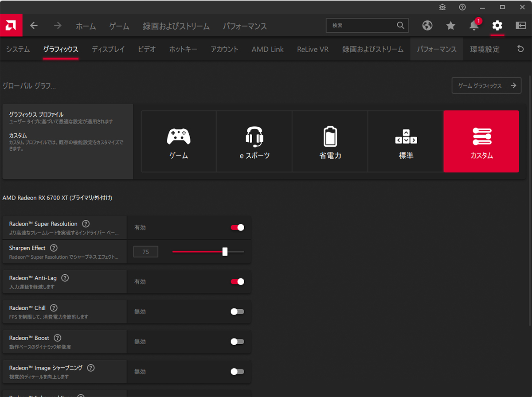This screenshot has width=532, height=397.
Task: Toggle the sidebar panel icon
Action: click(520, 26)
